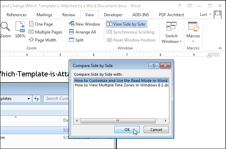Select Multiple Pages view
The height and width of the screenshot is (149, 226).
(x=45, y=32)
